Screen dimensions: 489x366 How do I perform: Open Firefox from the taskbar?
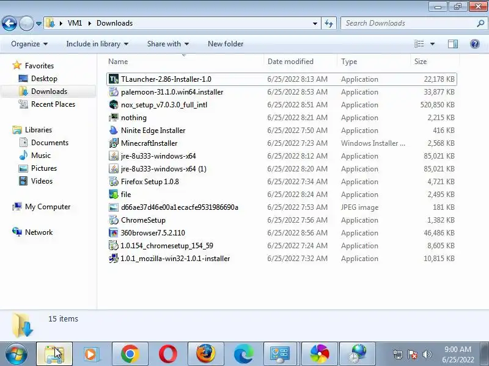[x=206, y=354]
